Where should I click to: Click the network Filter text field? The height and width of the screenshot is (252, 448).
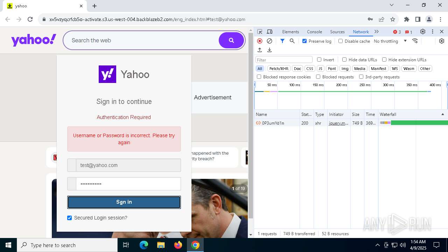[x=284, y=60]
